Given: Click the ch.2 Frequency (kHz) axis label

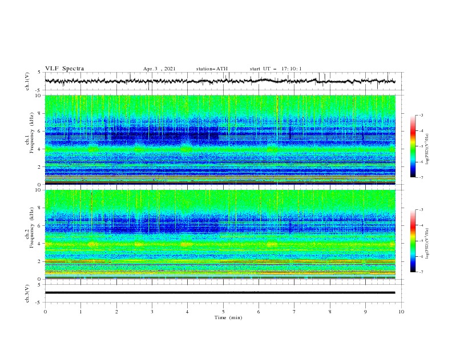Looking at the screenshot, I should 29,227.
